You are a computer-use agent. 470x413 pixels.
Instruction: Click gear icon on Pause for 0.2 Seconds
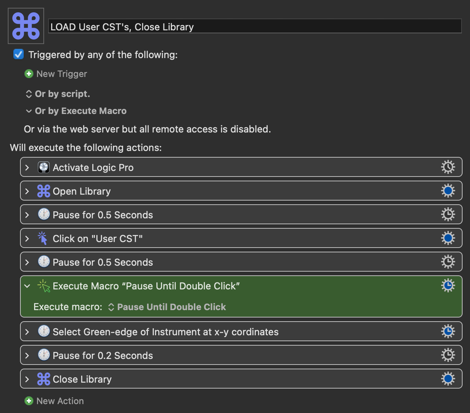point(448,355)
